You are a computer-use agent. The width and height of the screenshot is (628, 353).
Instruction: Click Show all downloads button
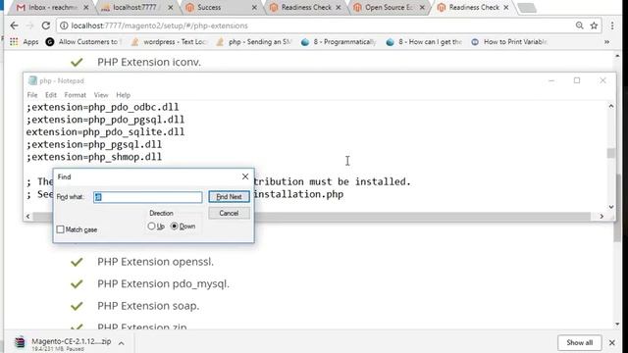(580, 342)
